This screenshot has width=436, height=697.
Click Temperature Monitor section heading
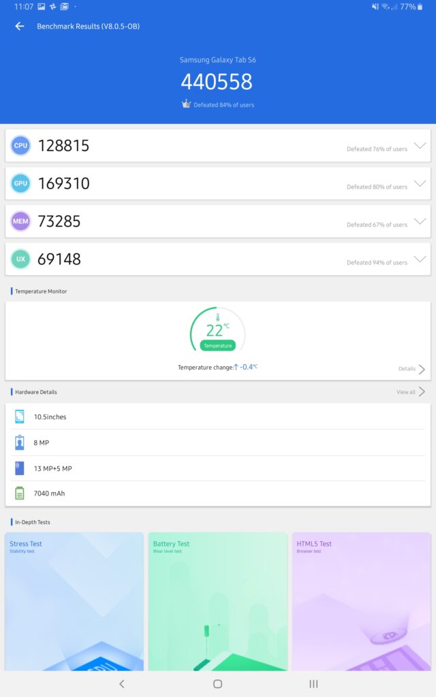(41, 291)
